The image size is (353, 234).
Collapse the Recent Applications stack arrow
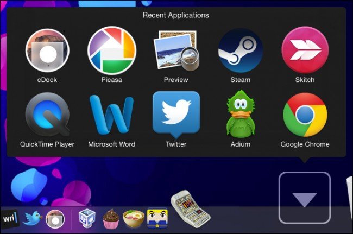click(x=305, y=198)
